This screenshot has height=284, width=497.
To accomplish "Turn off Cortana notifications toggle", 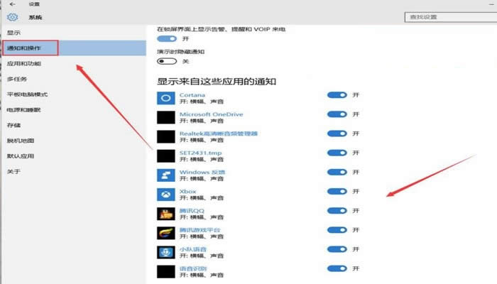I will pos(337,94).
